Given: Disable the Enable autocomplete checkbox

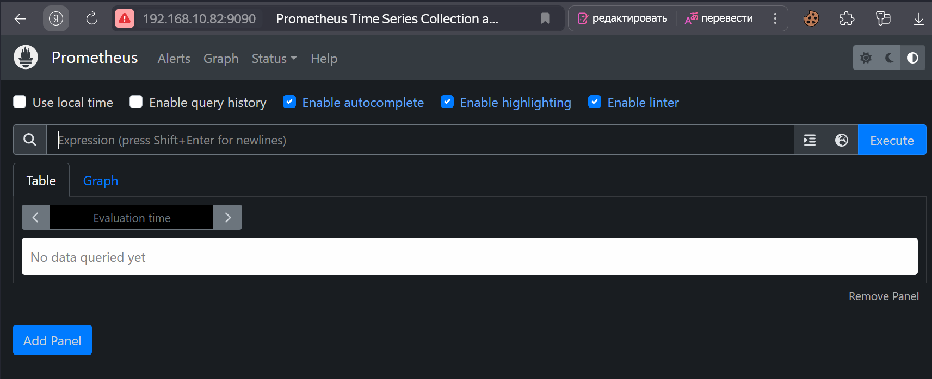Looking at the screenshot, I should pyautogui.click(x=289, y=102).
